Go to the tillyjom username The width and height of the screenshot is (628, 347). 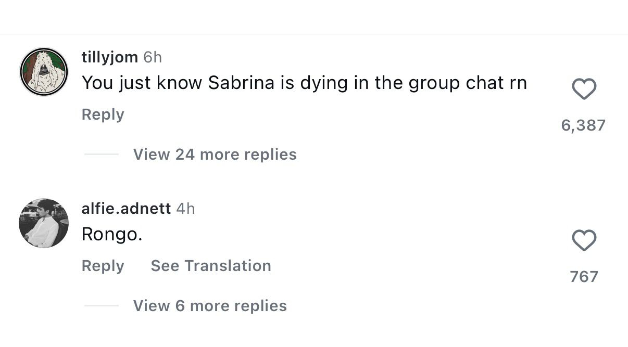pyautogui.click(x=109, y=57)
